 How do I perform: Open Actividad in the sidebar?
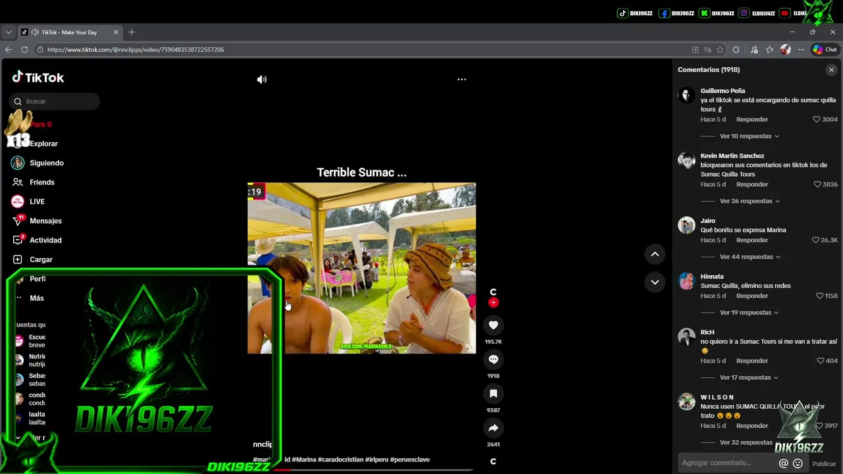click(x=45, y=240)
